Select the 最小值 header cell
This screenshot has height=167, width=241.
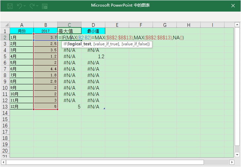point(93,31)
